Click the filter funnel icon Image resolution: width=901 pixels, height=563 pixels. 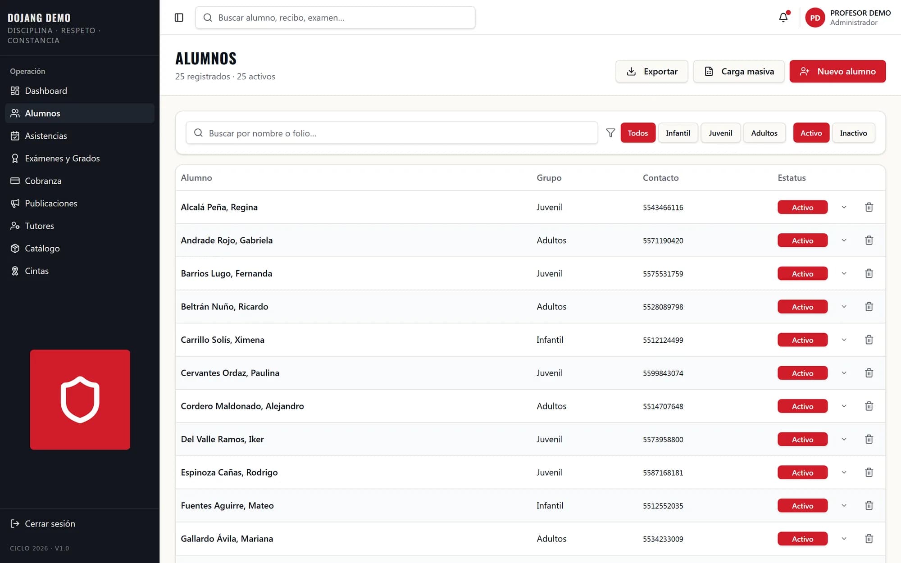click(x=610, y=133)
